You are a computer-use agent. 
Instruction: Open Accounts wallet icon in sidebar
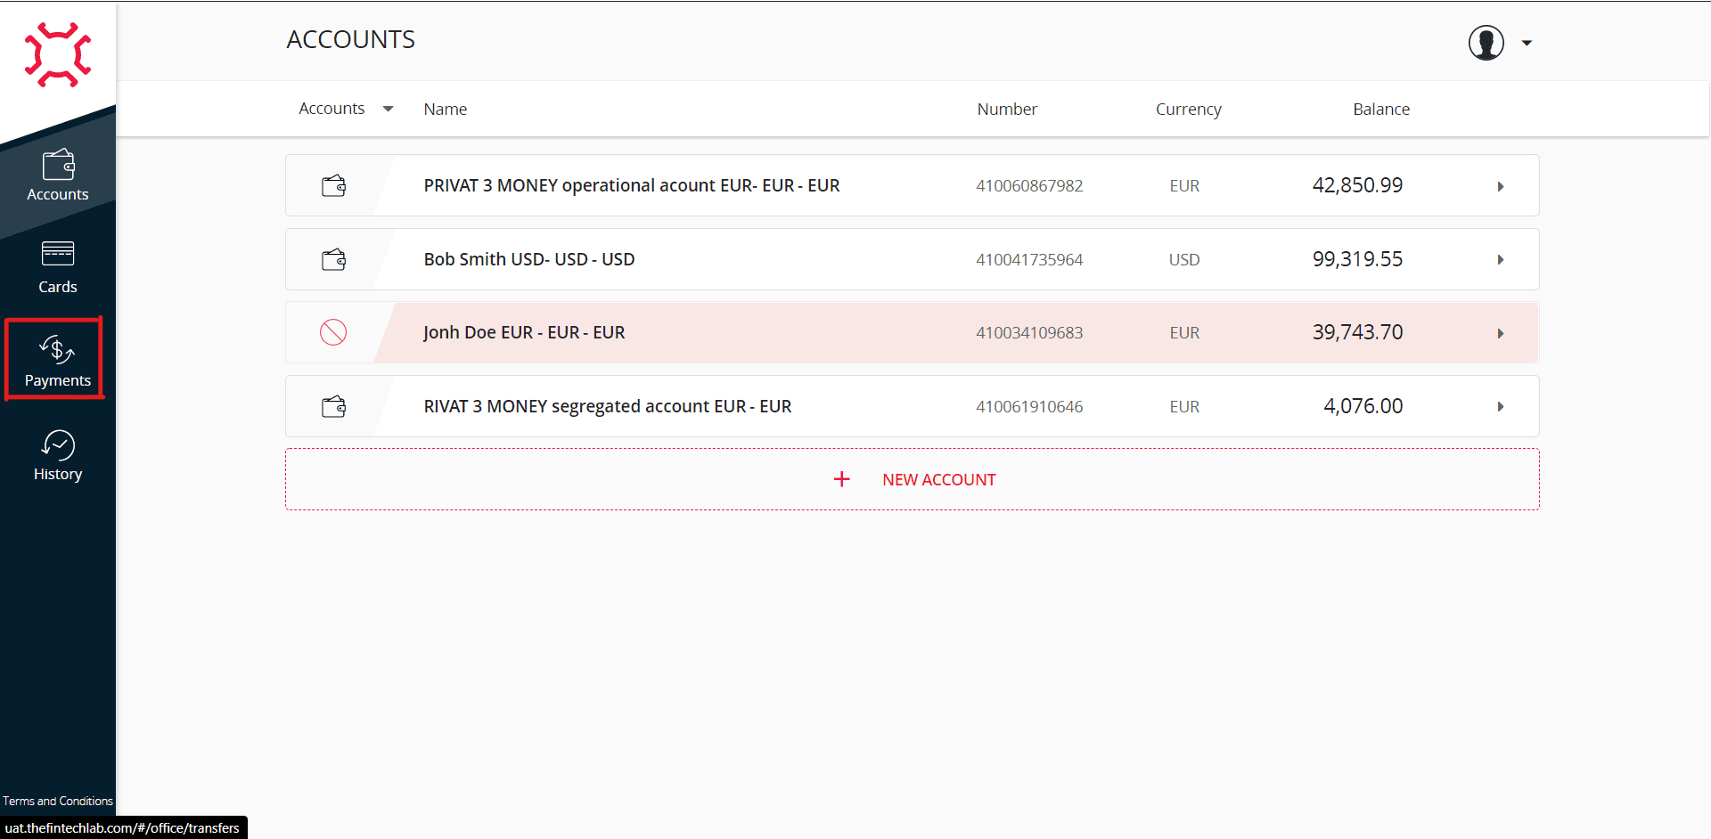pyautogui.click(x=58, y=165)
